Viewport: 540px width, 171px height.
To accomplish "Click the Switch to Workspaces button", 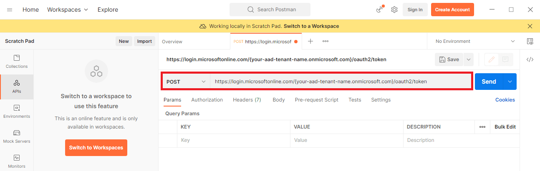I will tap(96, 148).
